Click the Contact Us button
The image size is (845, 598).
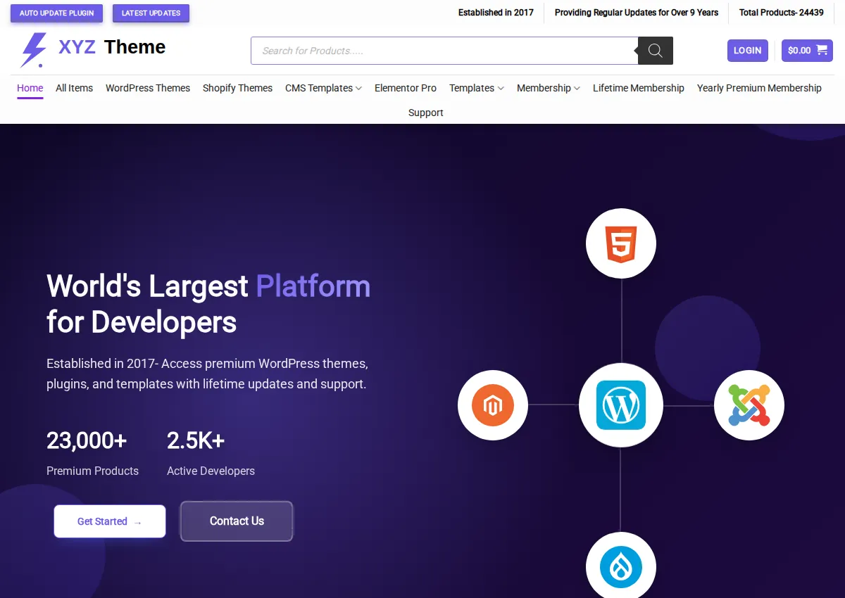pos(237,521)
